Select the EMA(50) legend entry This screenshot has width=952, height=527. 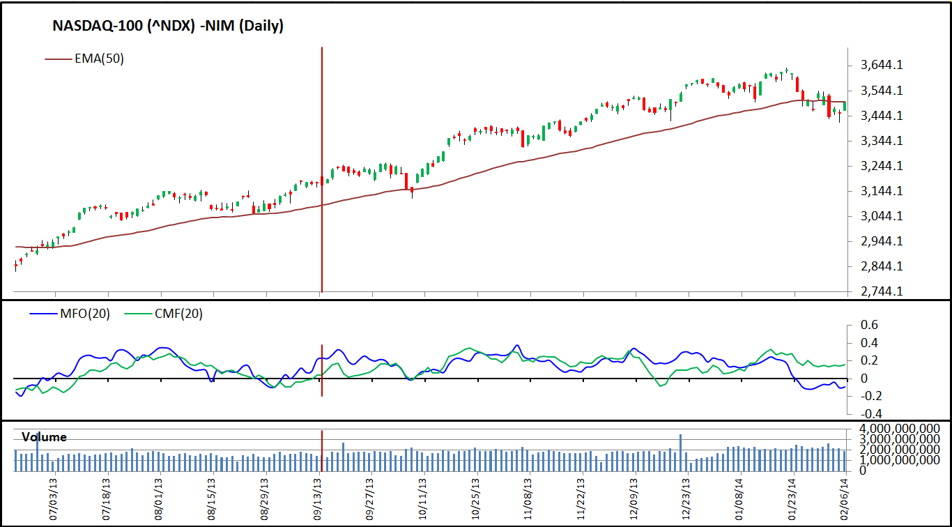click(x=84, y=59)
